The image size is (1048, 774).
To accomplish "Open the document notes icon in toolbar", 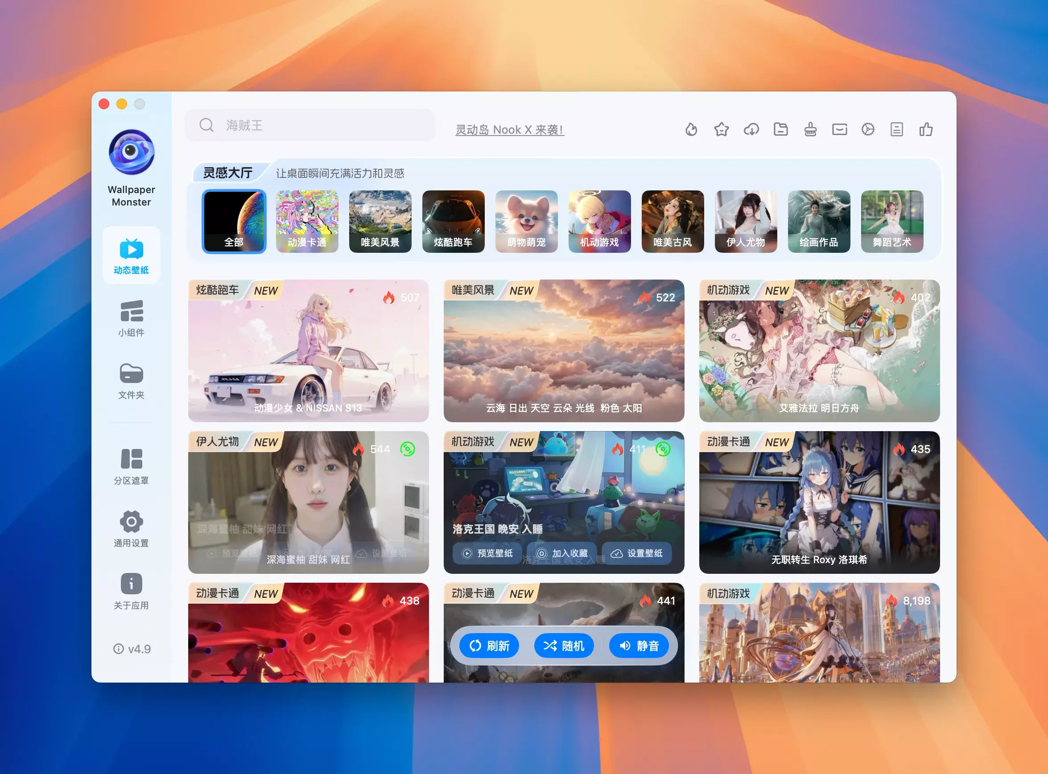I will [897, 129].
